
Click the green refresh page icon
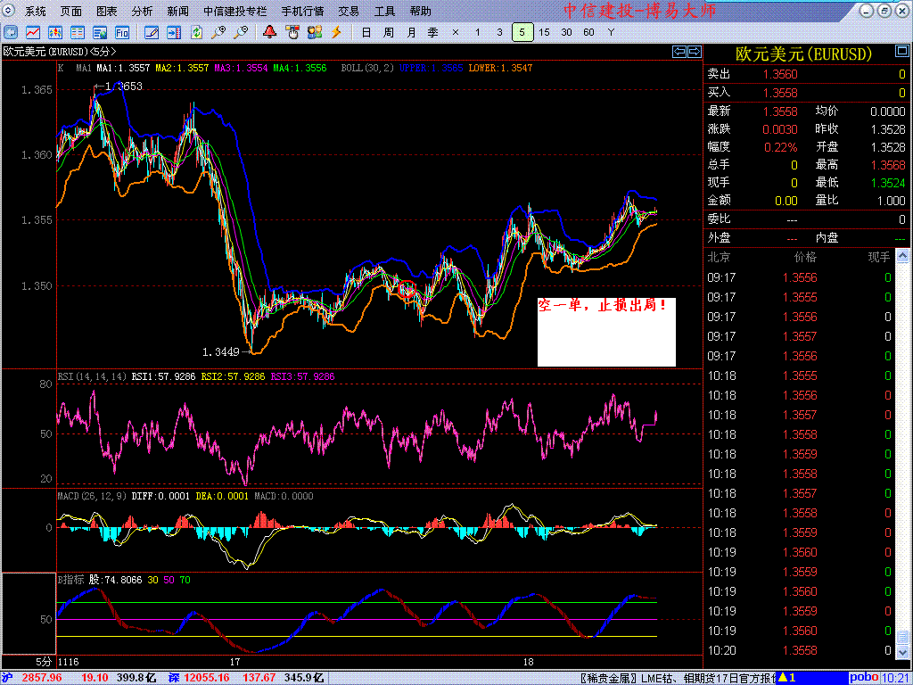pyautogui.click(x=196, y=32)
